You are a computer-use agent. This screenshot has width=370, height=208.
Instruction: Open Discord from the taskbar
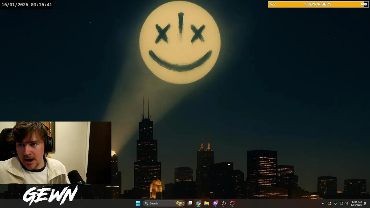point(215,203)
